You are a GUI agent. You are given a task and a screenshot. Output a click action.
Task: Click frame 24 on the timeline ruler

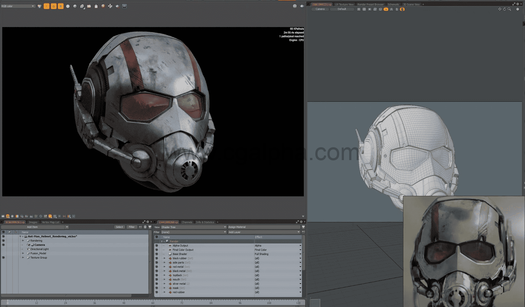(x=65, y=303)
